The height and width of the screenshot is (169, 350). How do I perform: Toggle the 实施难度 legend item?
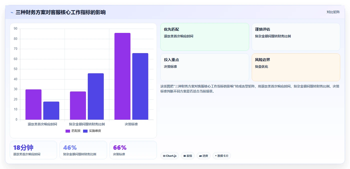[92, 131]
